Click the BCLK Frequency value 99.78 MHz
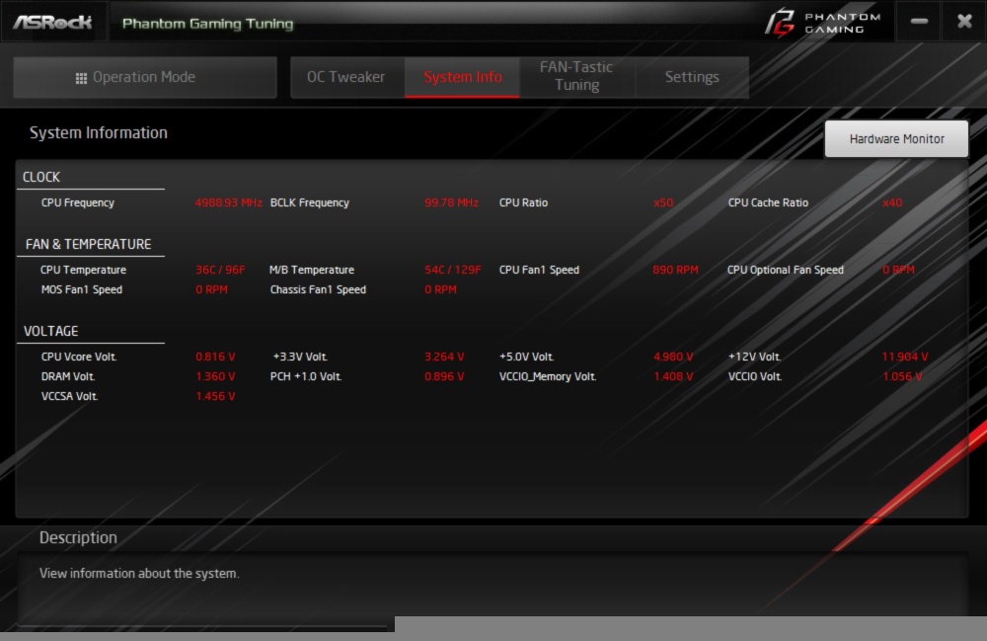This screenshot has width=987, height=641. coord(451,202)
